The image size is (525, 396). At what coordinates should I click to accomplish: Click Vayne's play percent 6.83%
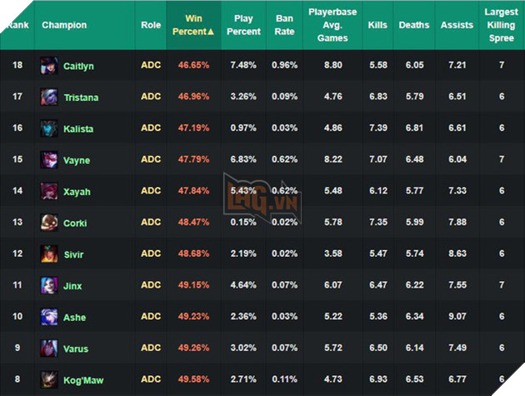pos(243,159)
